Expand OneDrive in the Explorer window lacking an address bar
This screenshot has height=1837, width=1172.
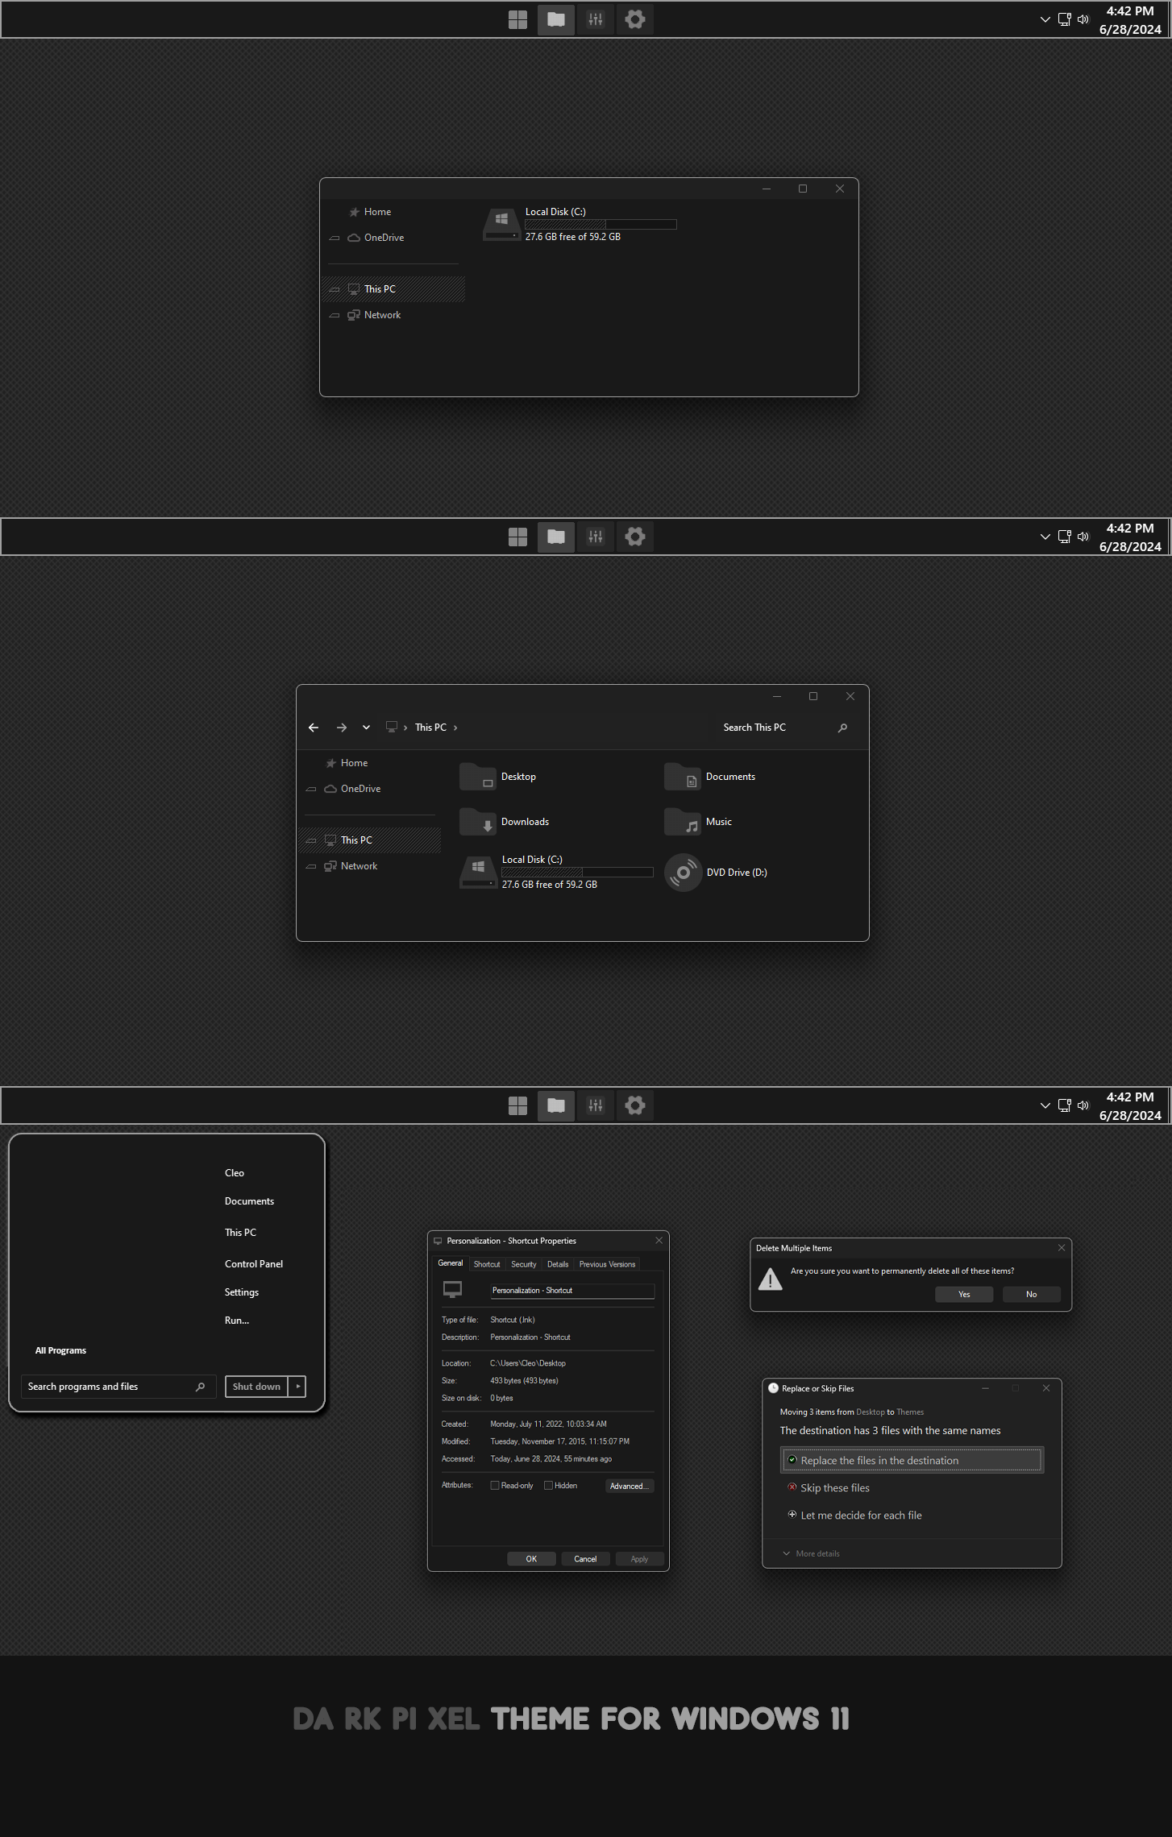coord(335,238)
